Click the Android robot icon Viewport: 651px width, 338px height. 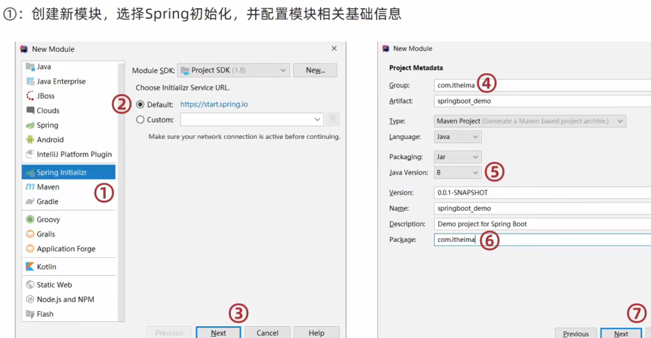coord(30,140)
